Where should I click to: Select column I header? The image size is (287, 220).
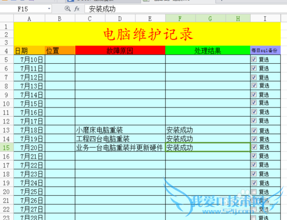tap(265, 18)
